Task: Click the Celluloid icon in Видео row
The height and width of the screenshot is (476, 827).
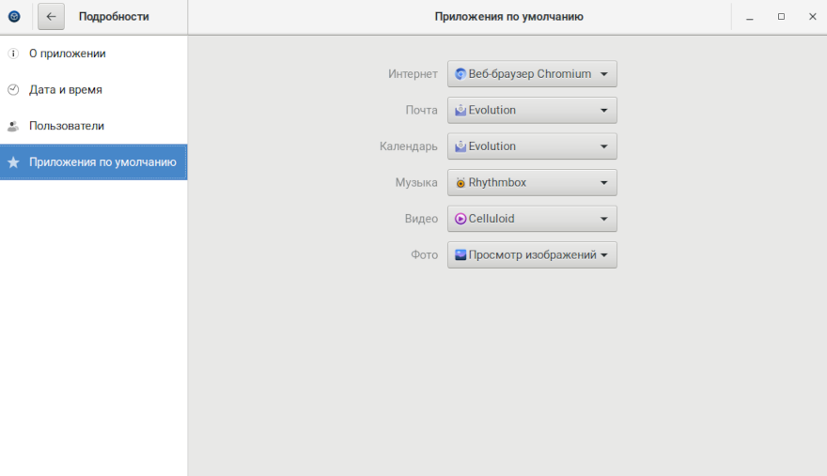Action: (460, 219)
